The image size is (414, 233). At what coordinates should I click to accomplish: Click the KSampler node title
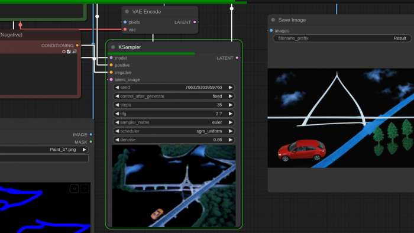[x=130, y=47]
